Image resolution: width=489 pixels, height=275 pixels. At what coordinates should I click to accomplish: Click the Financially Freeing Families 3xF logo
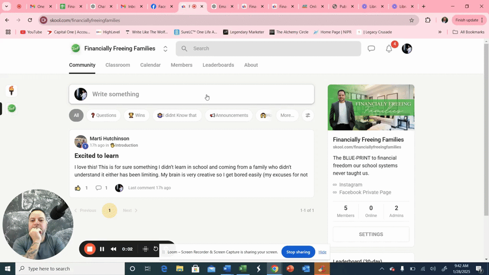click(75, 48)
